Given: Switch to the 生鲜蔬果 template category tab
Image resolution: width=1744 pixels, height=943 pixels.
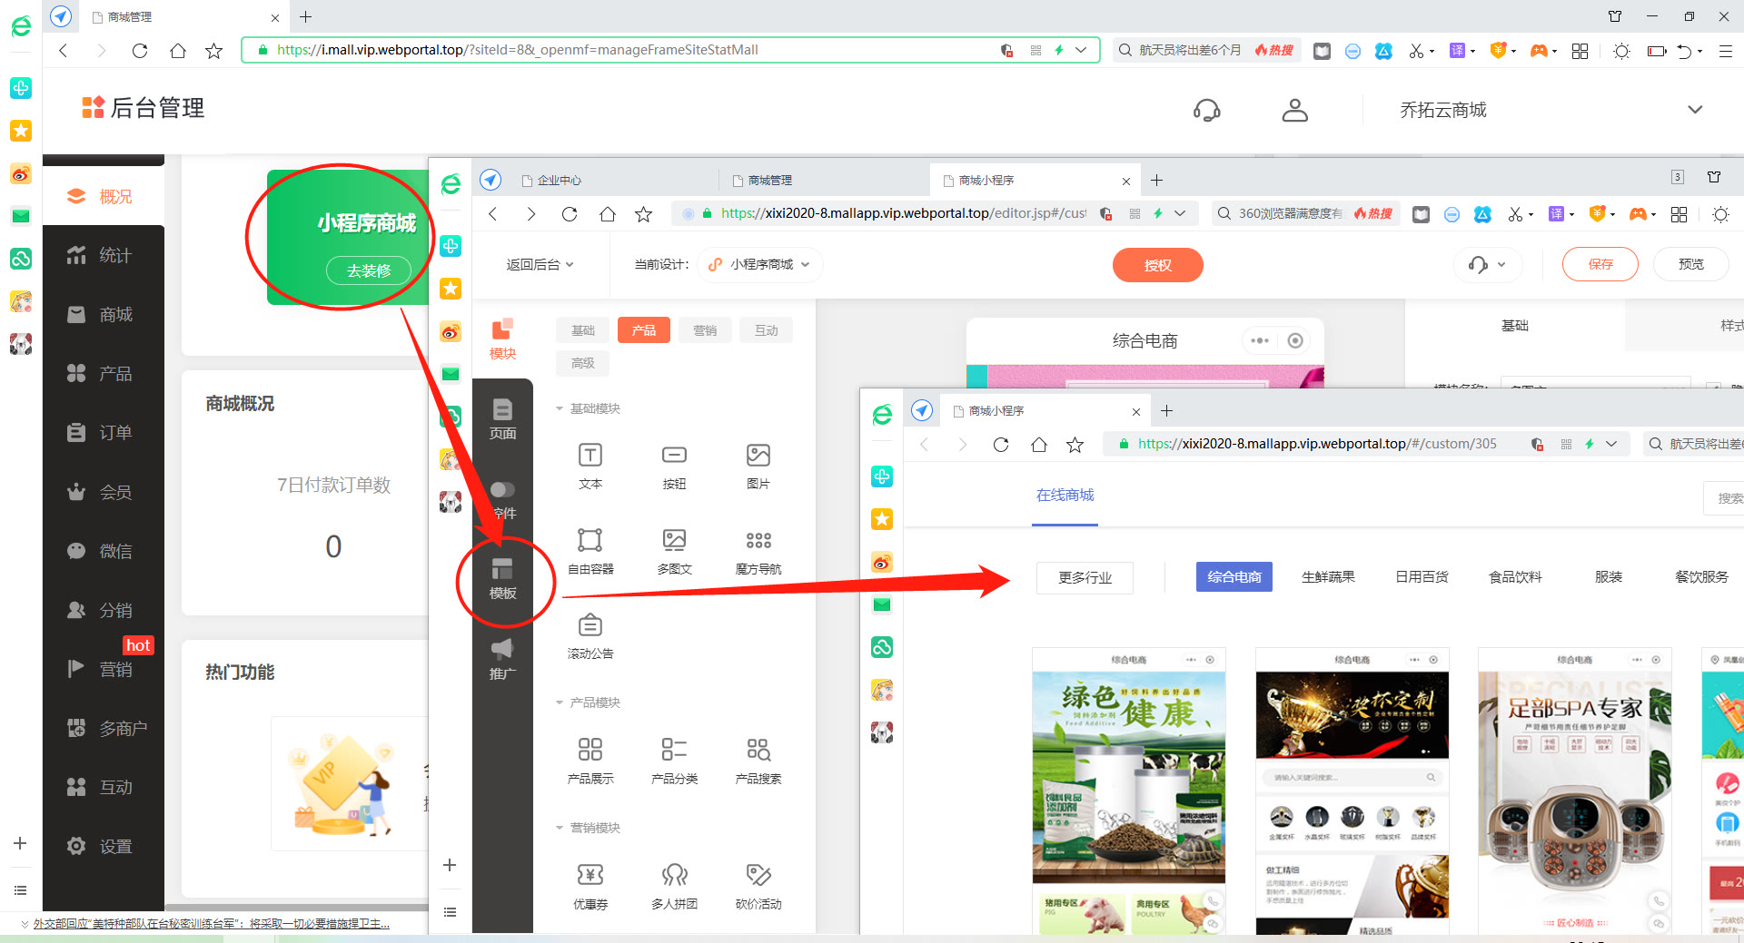Looking at the screenshot, I should coord(1328,576).
